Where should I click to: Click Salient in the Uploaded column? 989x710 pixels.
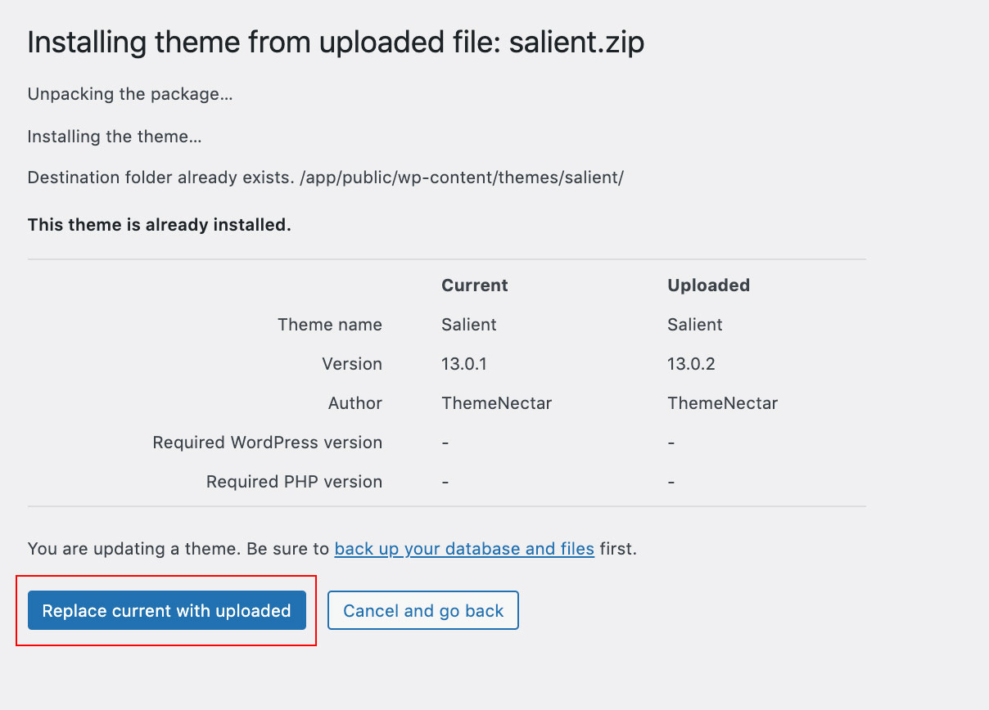695,325
